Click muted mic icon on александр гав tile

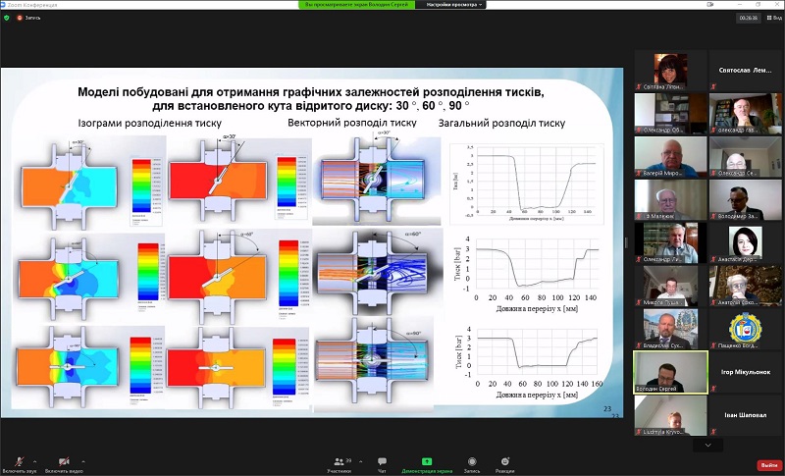[713, 131]
